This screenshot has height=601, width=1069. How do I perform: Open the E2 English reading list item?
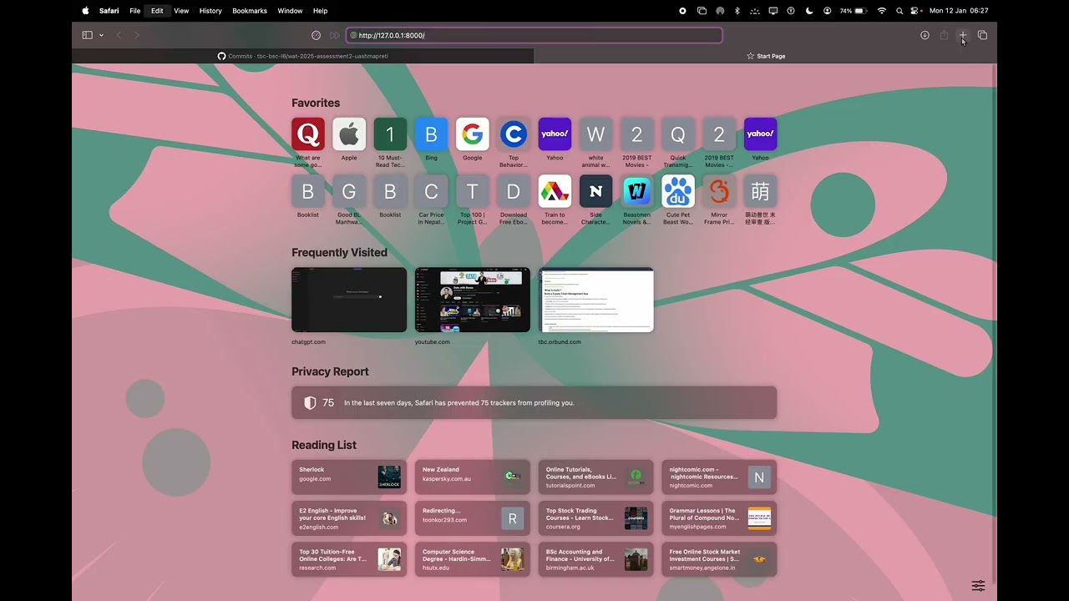[x=349, y=518]
